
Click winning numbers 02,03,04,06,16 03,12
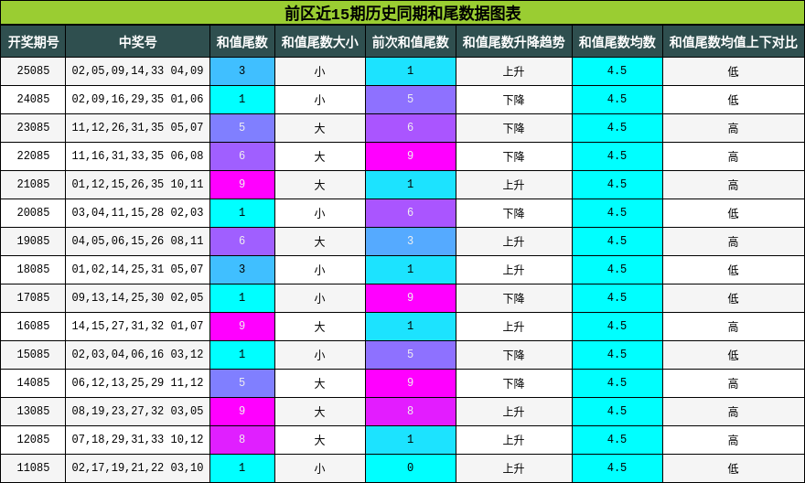(x=137, y=354)
